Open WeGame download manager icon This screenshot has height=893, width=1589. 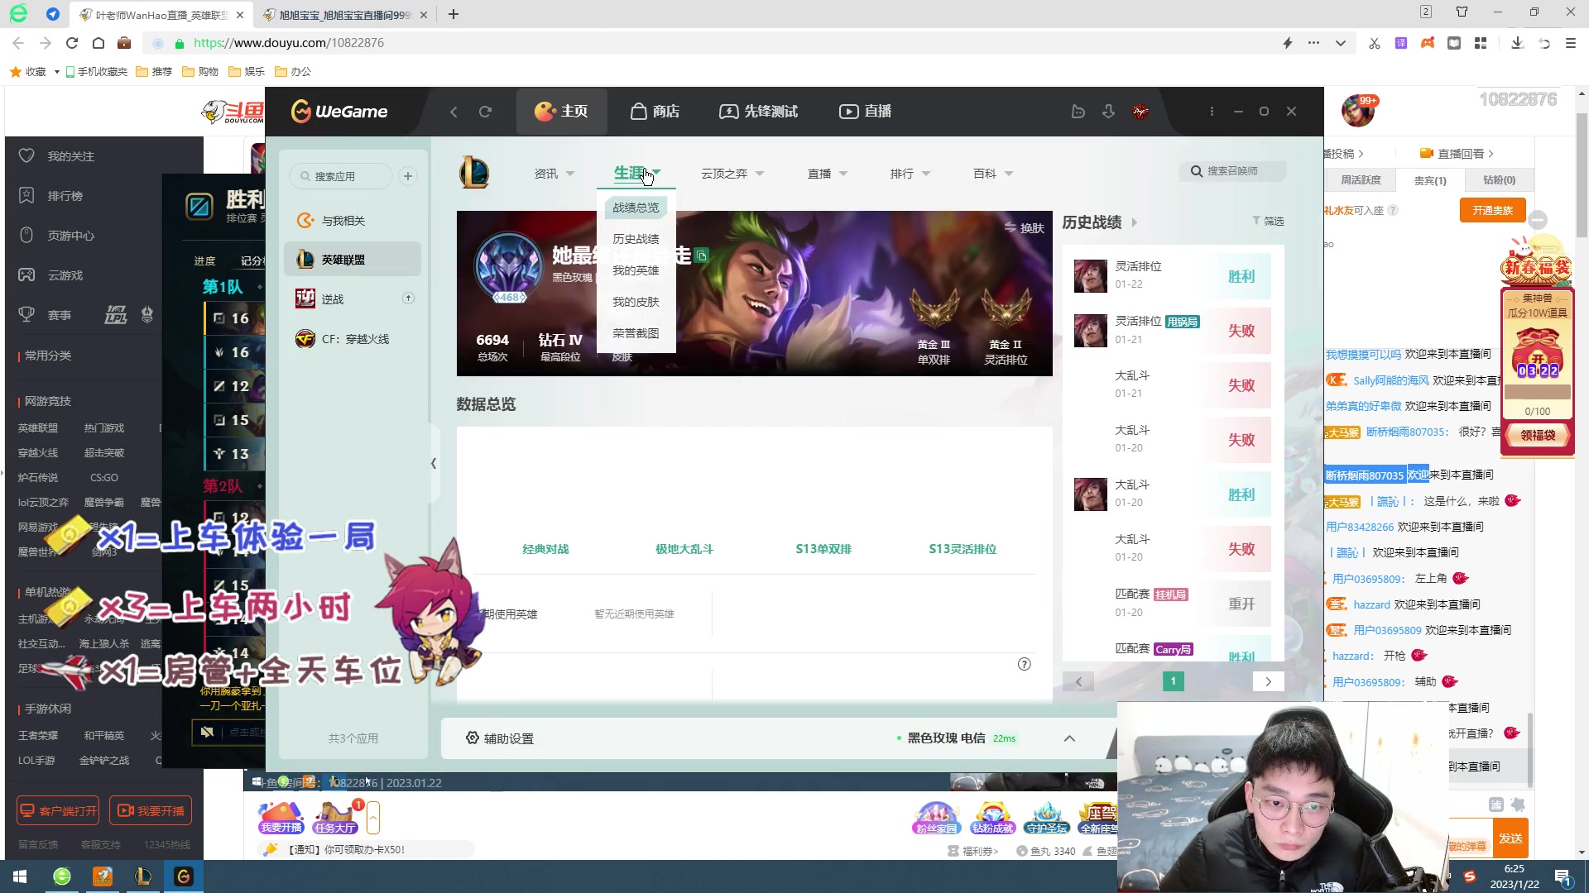coord(1108,112)
